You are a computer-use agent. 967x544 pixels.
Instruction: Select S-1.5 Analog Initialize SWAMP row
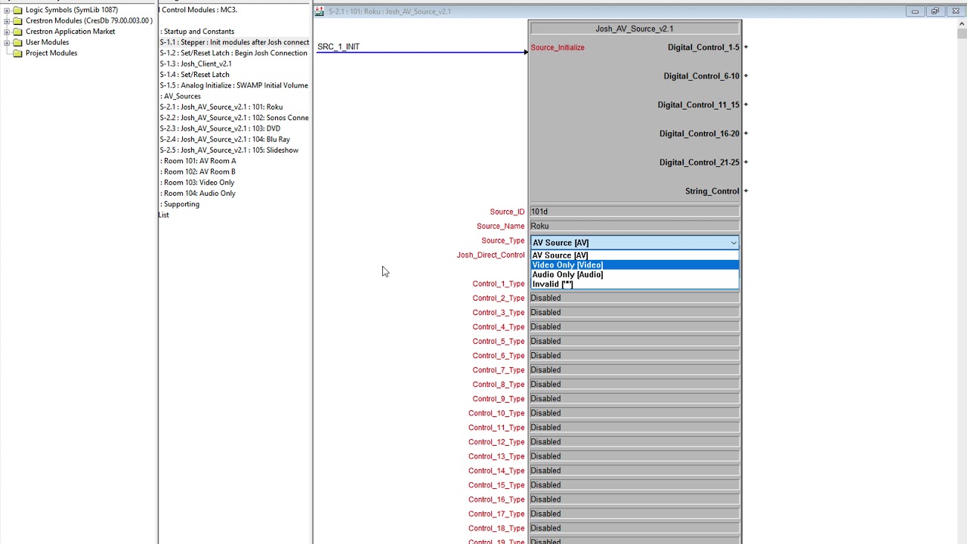[233, 85]
